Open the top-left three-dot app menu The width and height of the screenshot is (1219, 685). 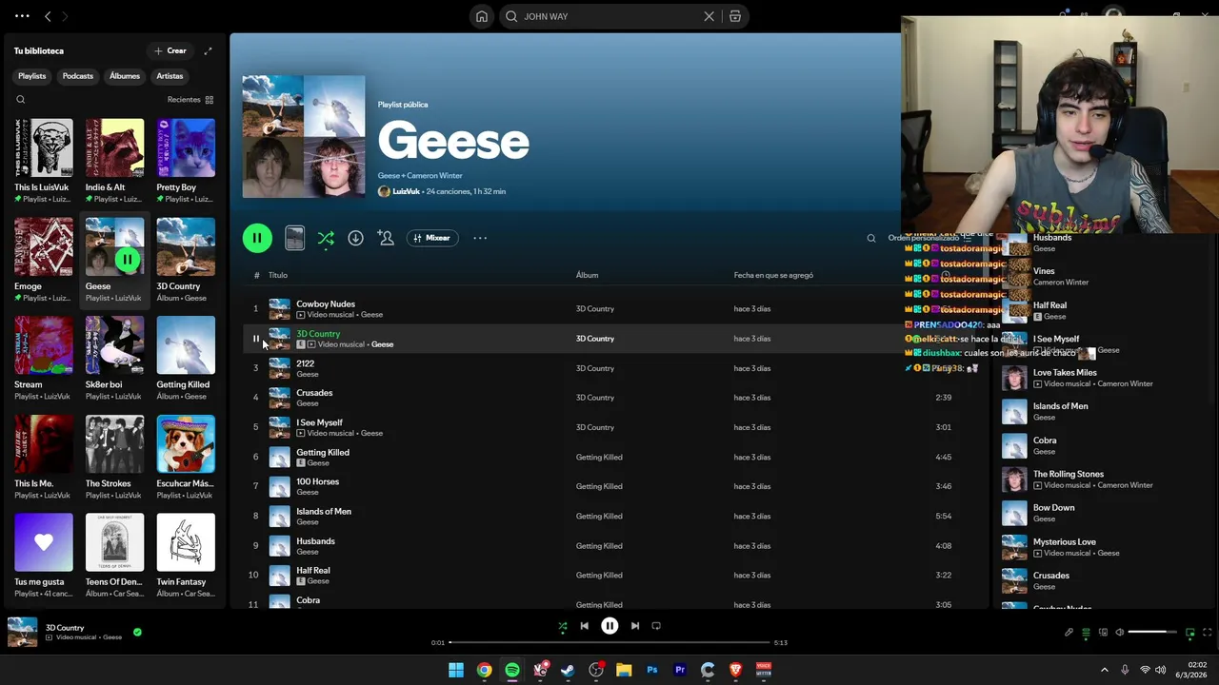(x=22, y=16)
